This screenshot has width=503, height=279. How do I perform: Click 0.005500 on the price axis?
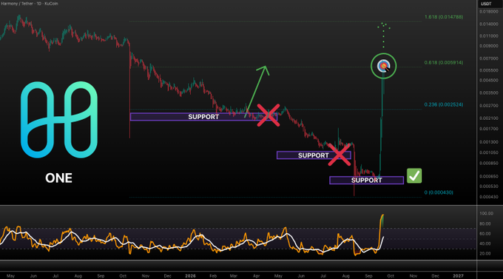point(489,70)
